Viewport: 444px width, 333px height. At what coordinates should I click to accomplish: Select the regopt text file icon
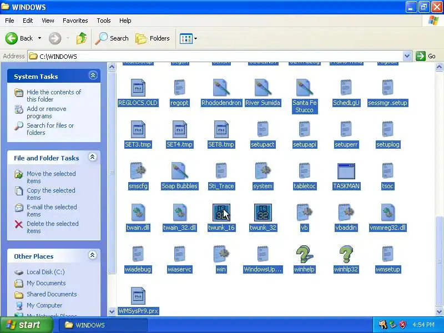(x=179, y=88)
